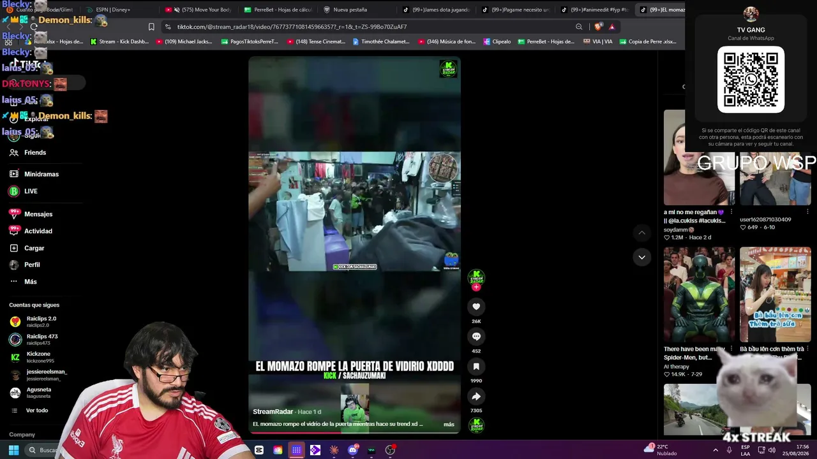817x459 pixels.
Task: Switch to the ESPN | Disney+ tab
Action: click(109, 10)
